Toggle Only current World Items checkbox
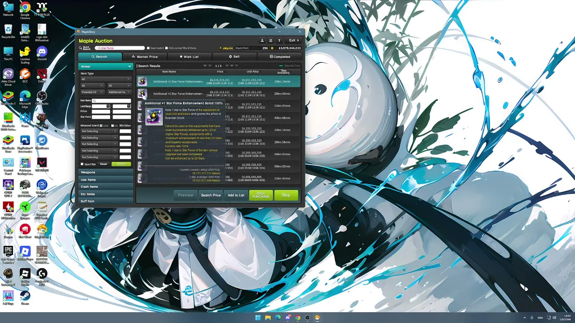The height and width of the screenshot is (323, 575). tap(167, 48)
